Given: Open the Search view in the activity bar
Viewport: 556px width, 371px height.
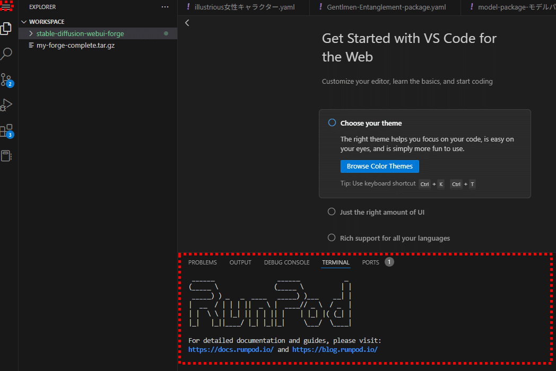Looking at the screenshot, I should [7, 54].
